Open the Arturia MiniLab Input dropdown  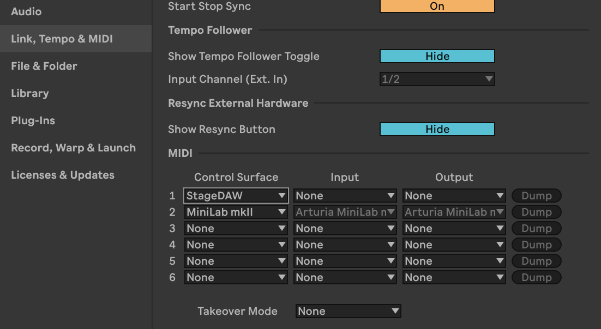pyautogui.click(x=345, y=212)
